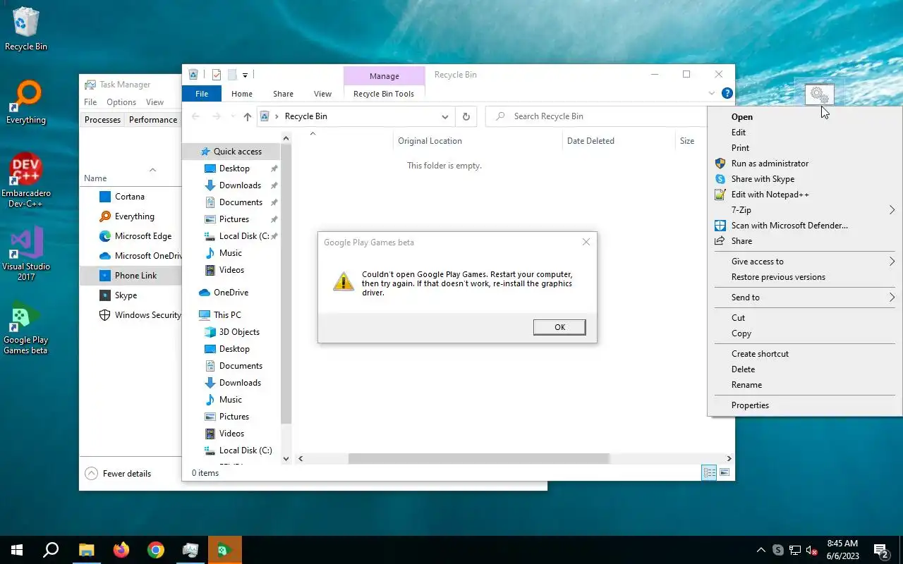Click the muted volume tray icon
The height and width of the screenshot is (564, 903).
pos(812,550)
